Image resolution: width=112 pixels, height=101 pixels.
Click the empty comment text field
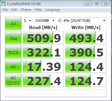coord(56,93)
